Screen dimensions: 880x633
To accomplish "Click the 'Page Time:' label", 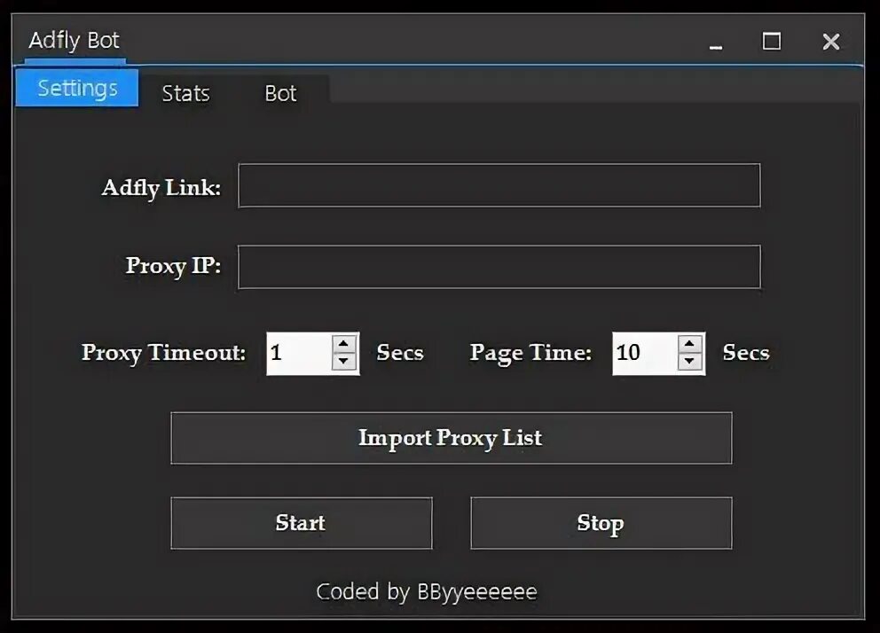I will coord(530,353).
